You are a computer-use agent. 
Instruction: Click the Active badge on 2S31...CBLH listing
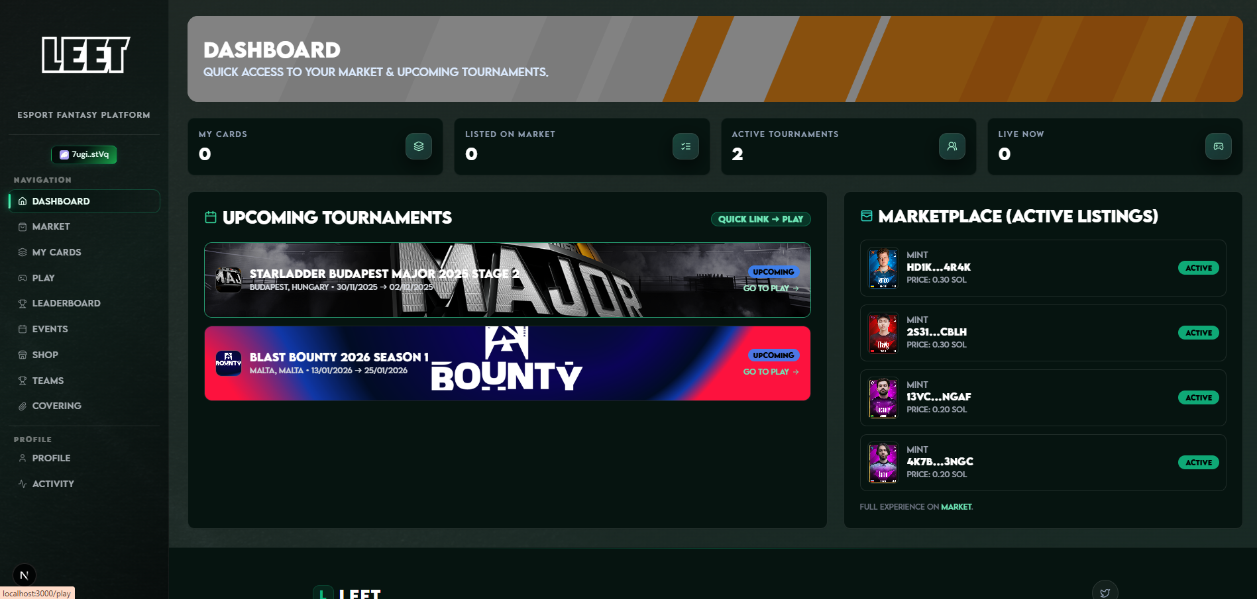(1198, 333)
